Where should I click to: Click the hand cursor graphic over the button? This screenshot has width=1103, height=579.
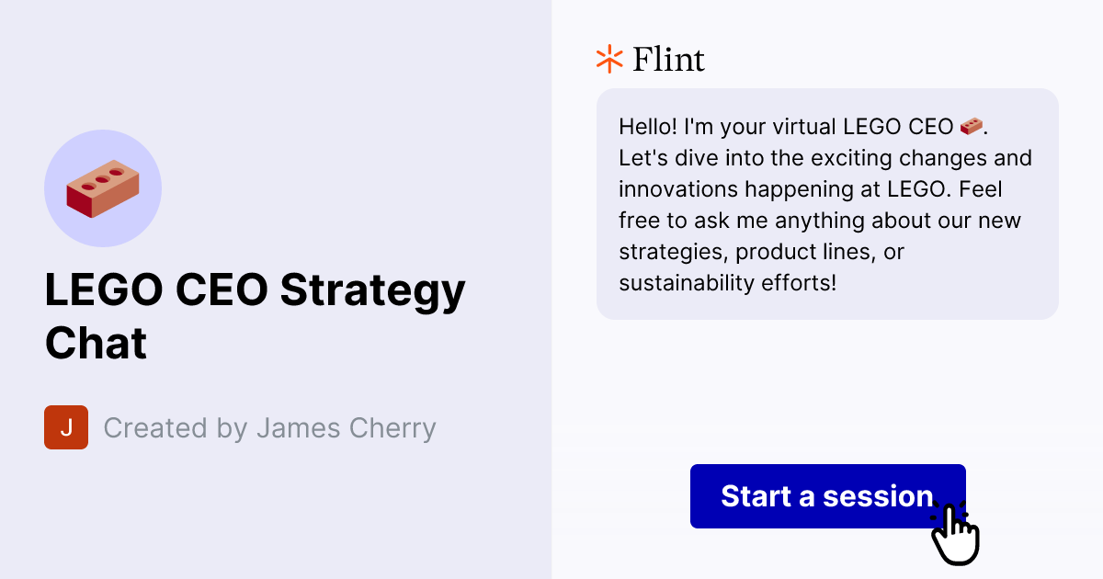coord(956,533)
